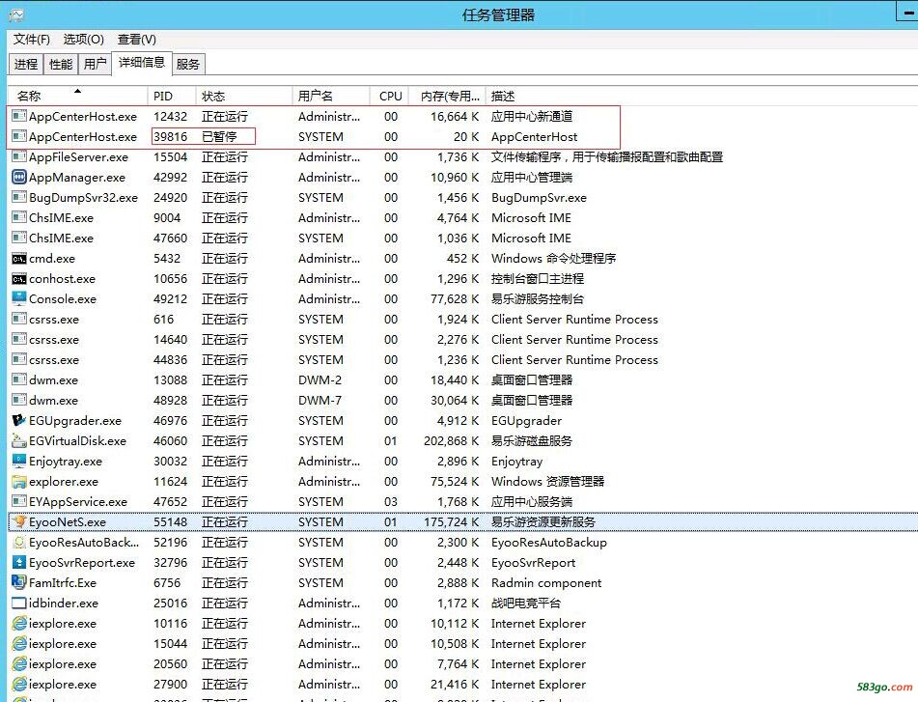Select the Windows 资源管理器 description
Image resolution: width=918 pixels, height=702 pixels.
(547, 481)
